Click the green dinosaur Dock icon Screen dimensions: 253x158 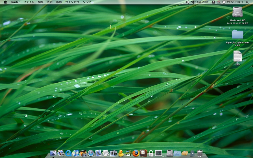(128, 153)
